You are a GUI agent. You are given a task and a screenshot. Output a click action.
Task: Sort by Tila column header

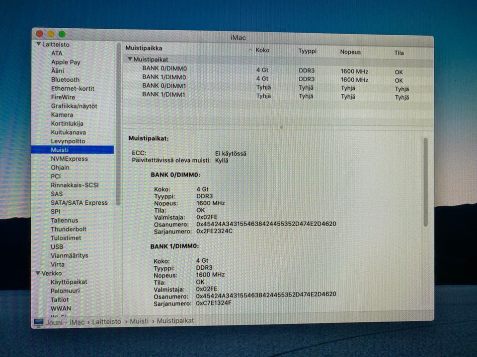pyautogui.click(x=399, y=53)
